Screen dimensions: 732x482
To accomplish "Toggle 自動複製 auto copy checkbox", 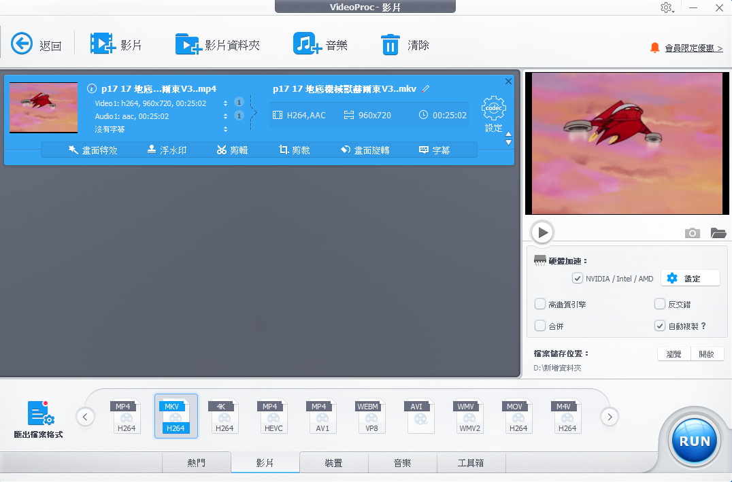I will (x=660, y=326).
